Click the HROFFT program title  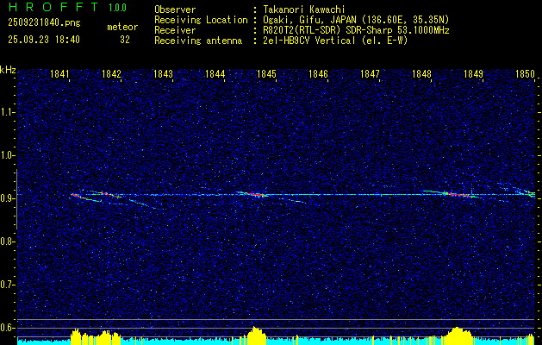(52, 8)
